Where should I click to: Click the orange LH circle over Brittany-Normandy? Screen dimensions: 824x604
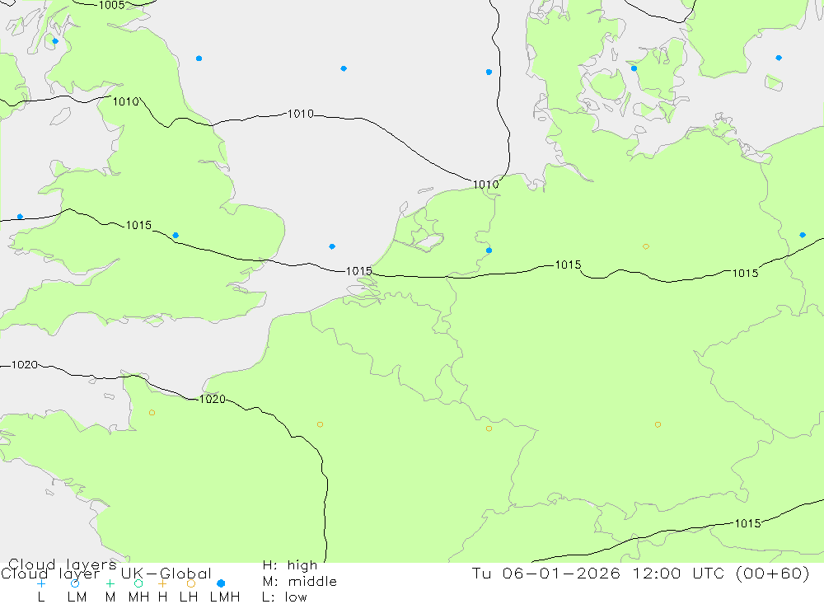click(152, 413)
